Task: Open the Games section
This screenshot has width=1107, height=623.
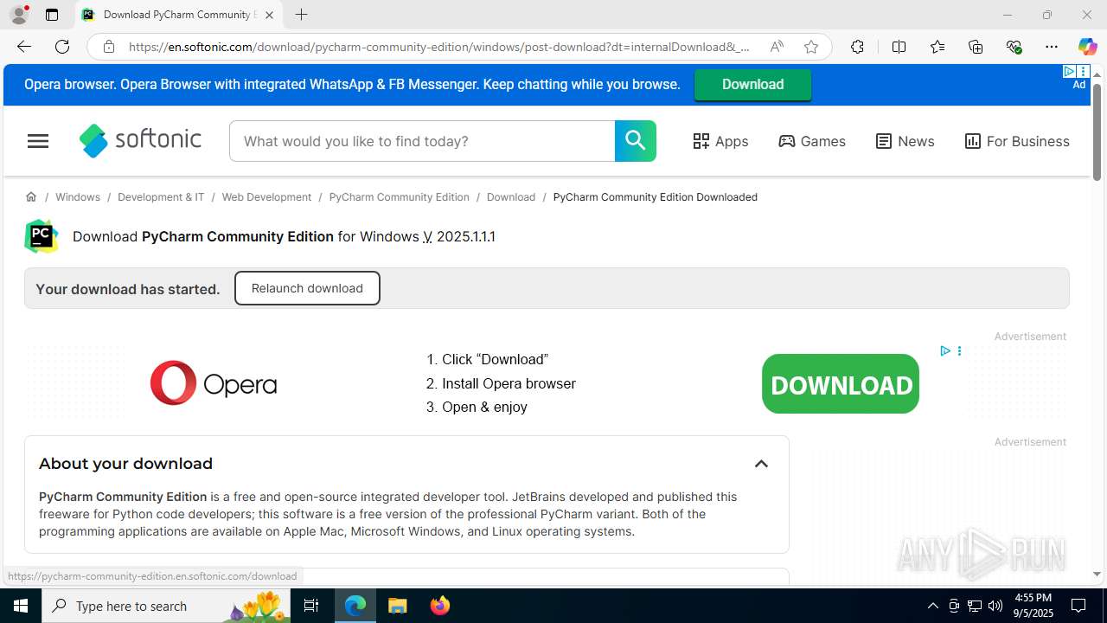Action: [812, 141]
